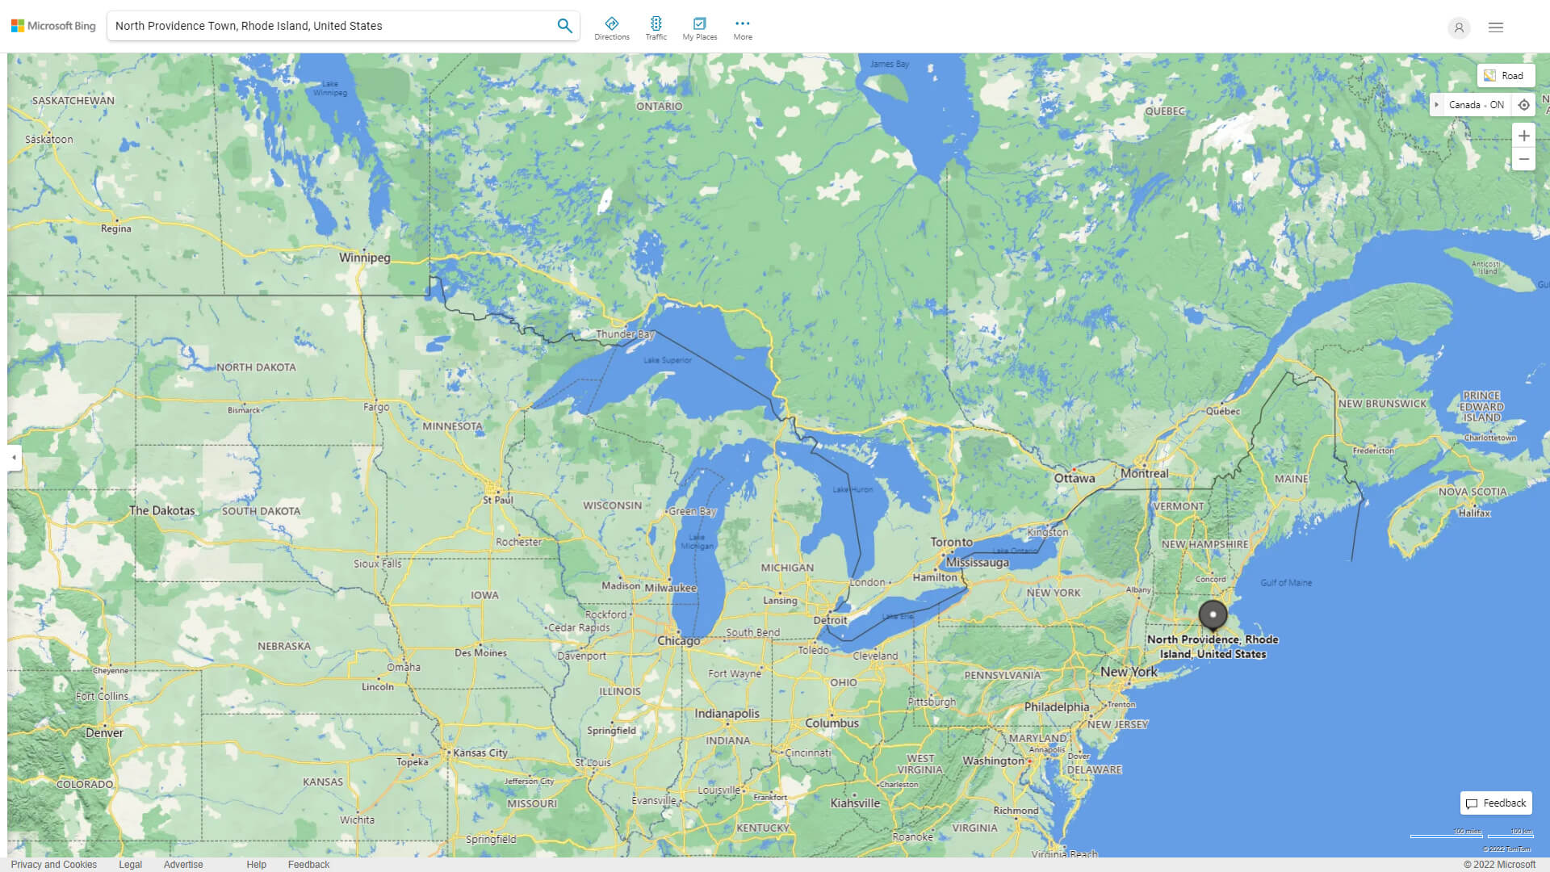Switch map style via Road button

tap(1505, 76)
